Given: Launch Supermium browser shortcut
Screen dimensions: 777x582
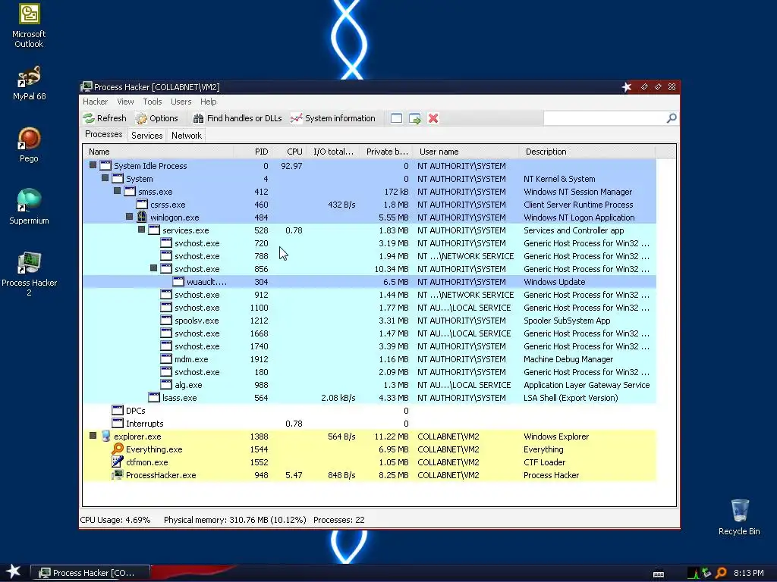Looking at the screenshot, I should 29,206.
